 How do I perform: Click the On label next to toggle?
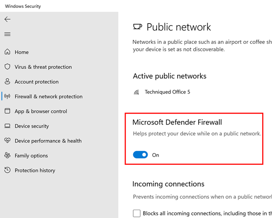pos(155,155)
